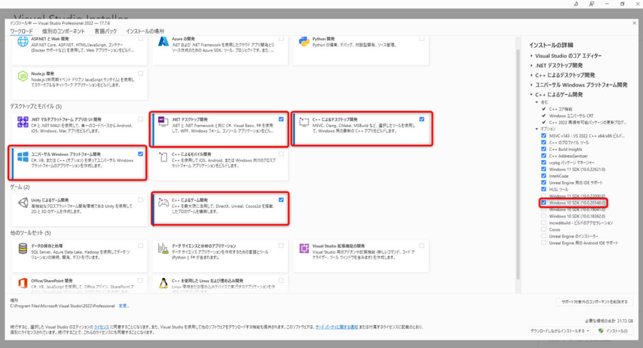Click the 変更... link next to install path

(124, 306)
